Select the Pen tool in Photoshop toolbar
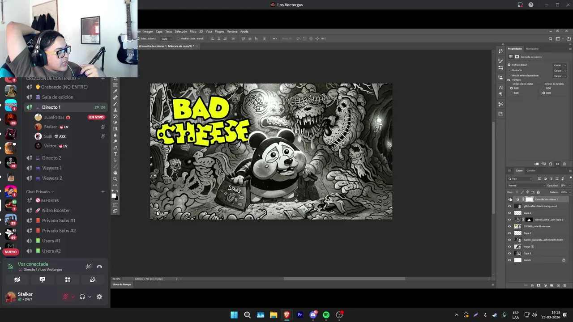573x322 pixels. click(x=115, y=148)
